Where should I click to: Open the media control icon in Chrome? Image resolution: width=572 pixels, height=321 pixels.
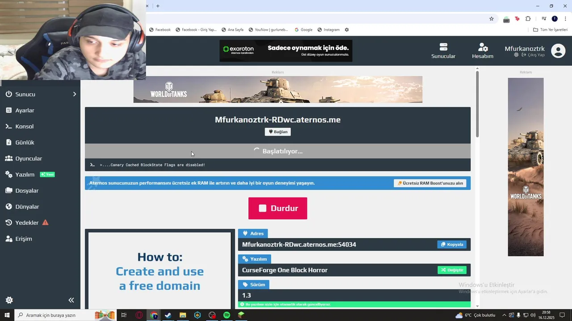tap(544, 19)
